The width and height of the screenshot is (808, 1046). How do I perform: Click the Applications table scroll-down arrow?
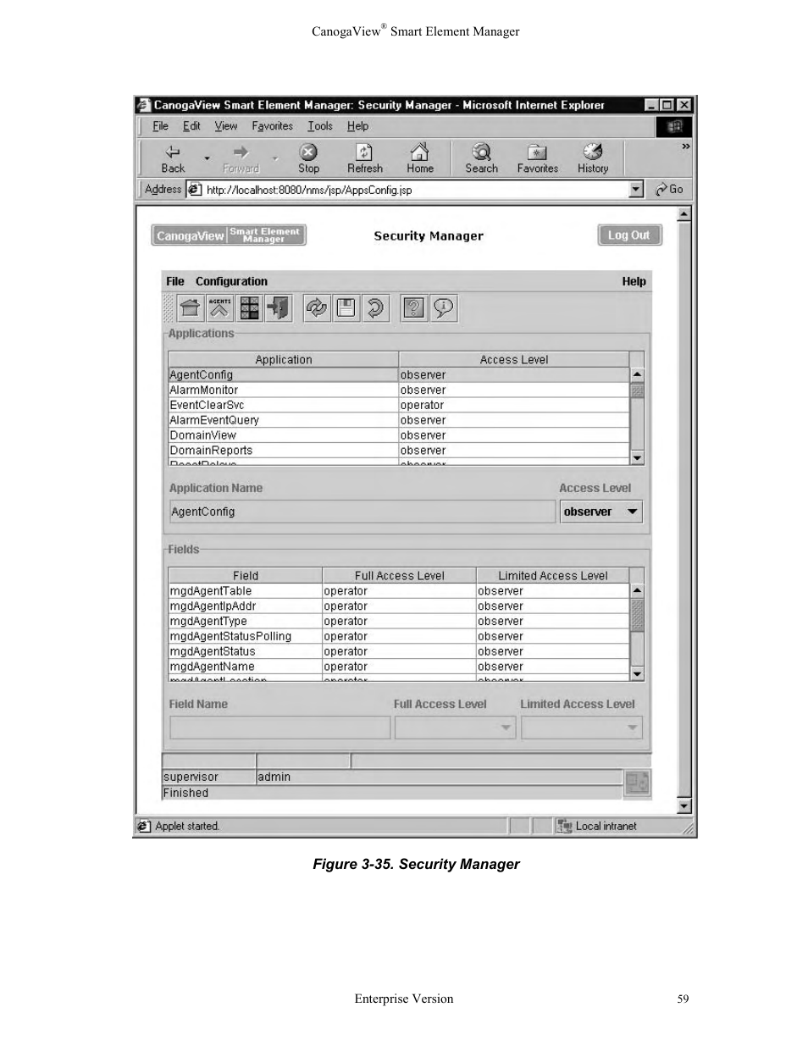(x=637, y=457)
